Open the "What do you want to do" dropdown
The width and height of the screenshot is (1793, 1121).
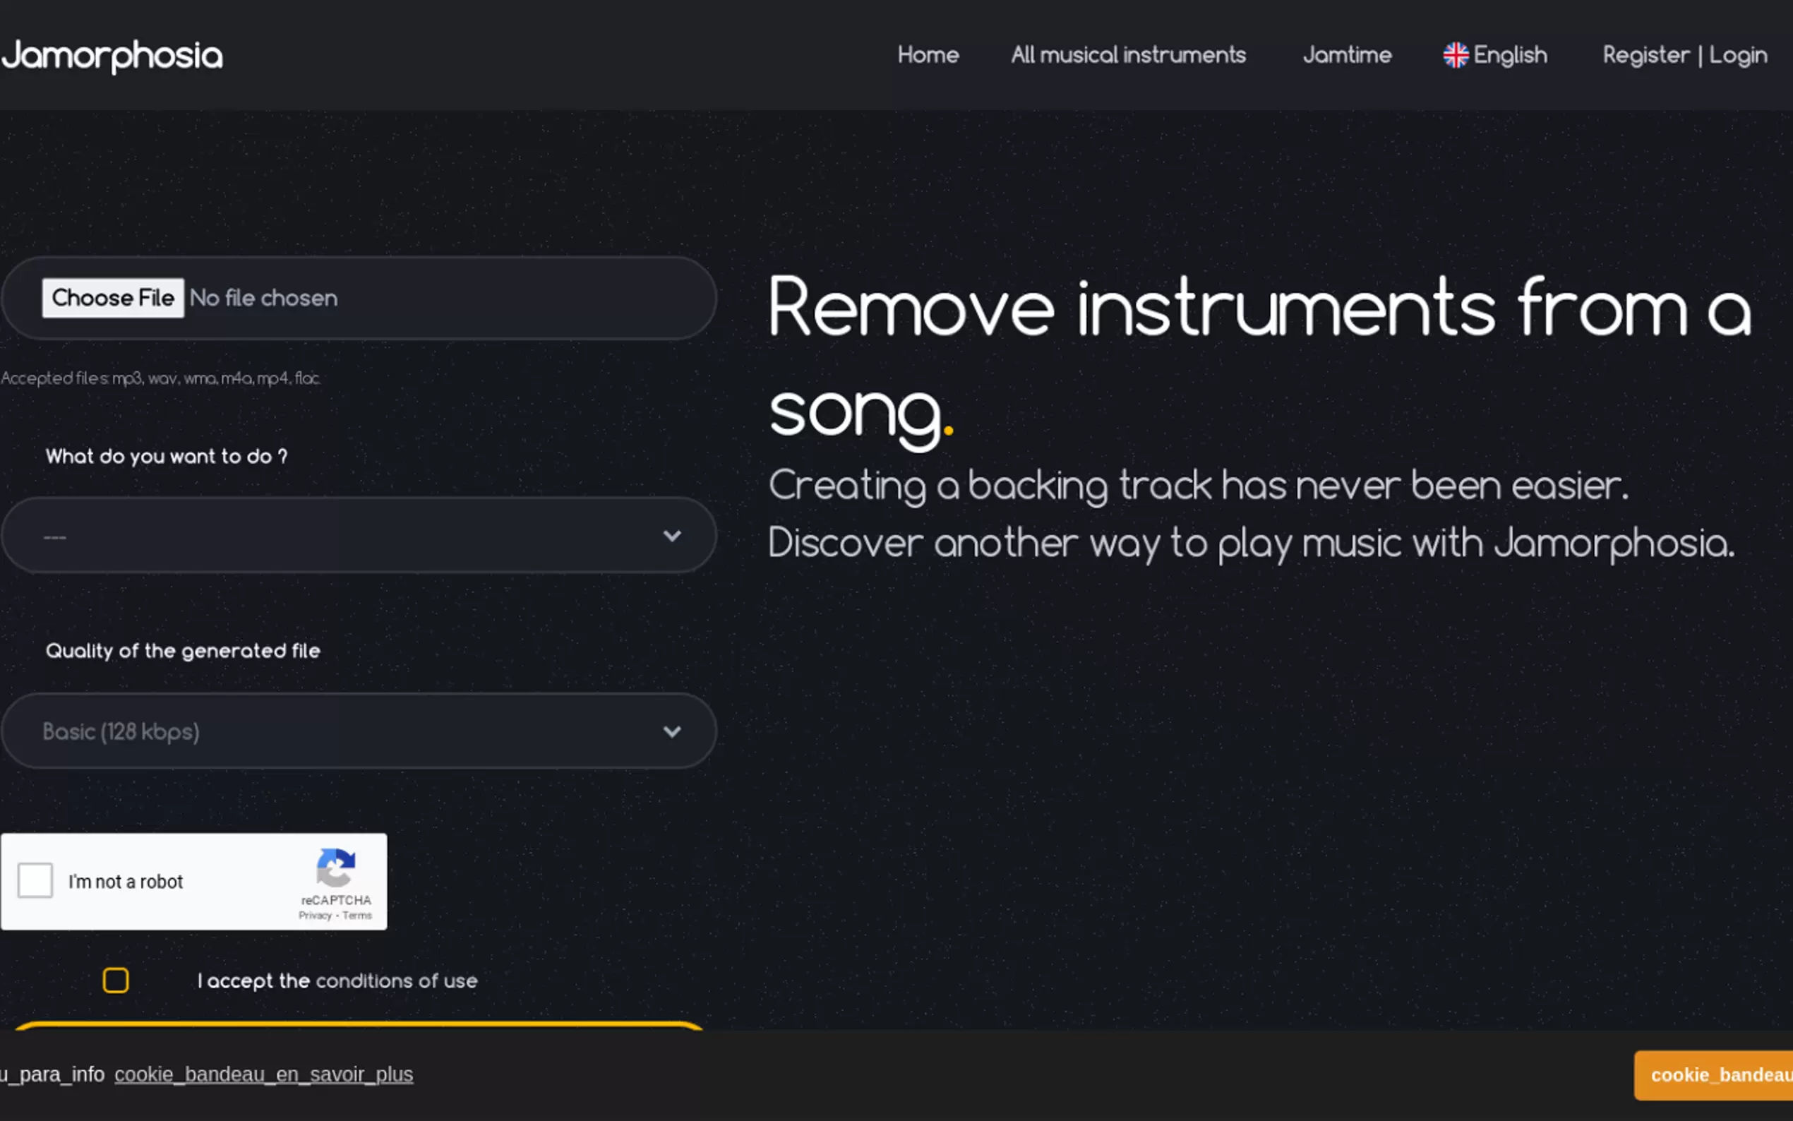359,535
